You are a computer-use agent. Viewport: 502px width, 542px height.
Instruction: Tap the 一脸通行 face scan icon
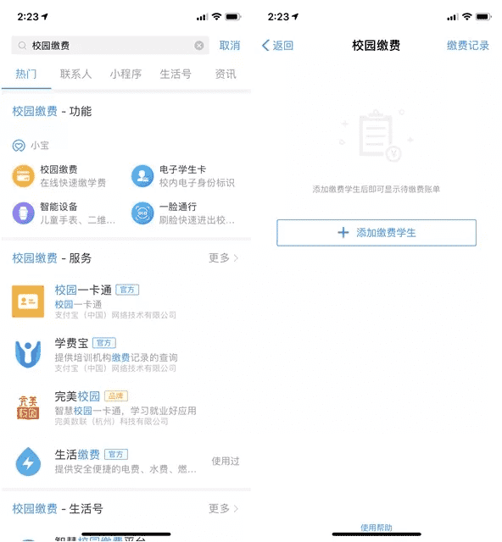coord(142,213)
